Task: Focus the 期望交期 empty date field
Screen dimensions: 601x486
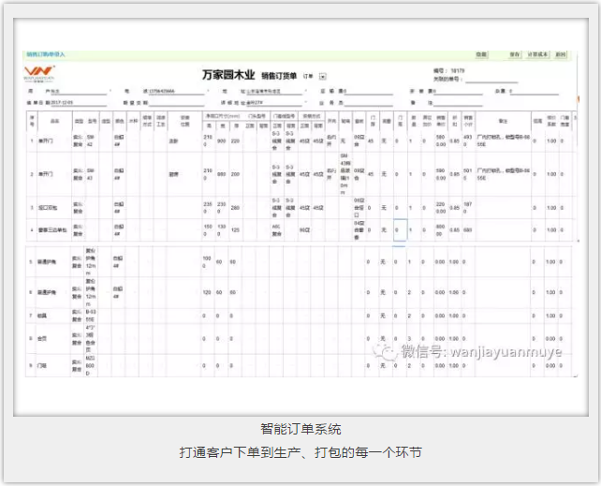Action: point(176,103)
